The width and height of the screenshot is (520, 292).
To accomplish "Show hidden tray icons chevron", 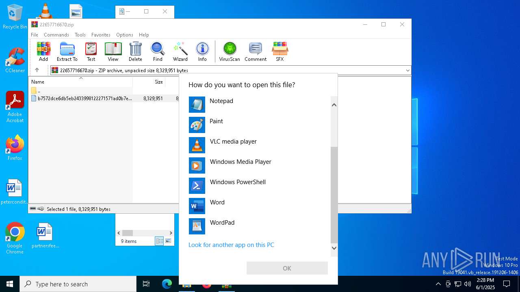I will tap(438, 284).
